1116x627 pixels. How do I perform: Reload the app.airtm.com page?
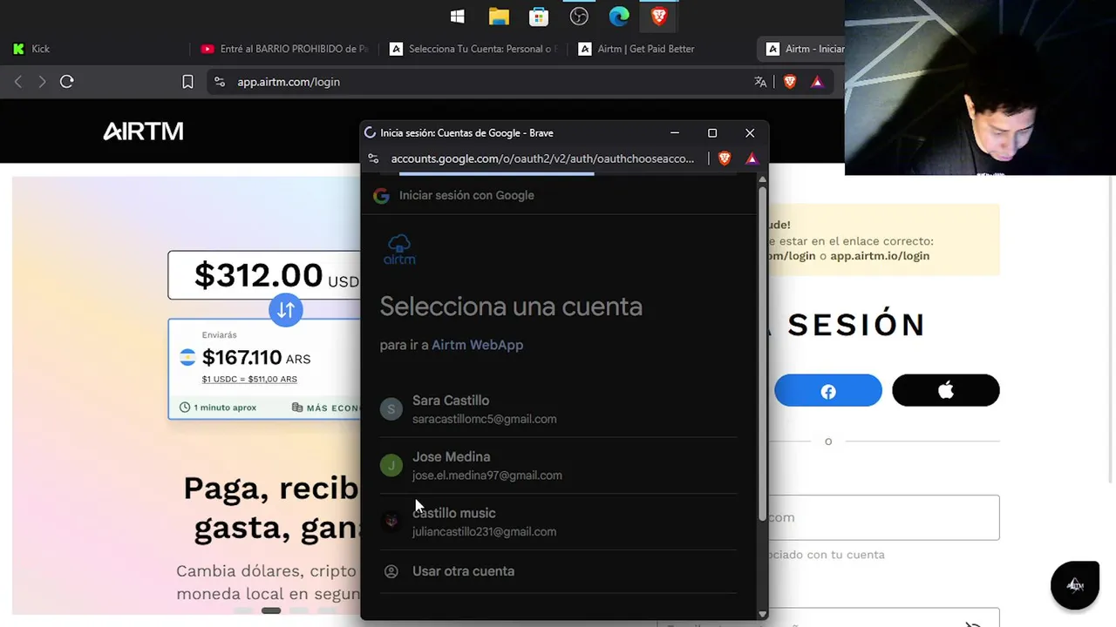coord(67,82)
